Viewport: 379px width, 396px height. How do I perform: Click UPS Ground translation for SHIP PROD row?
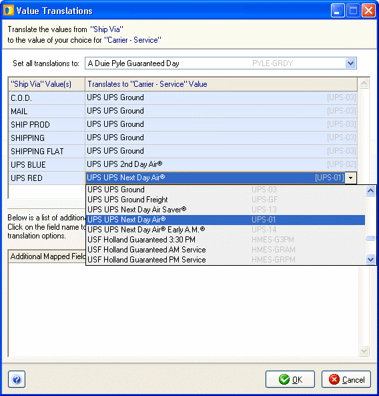[x=221, y=124]
